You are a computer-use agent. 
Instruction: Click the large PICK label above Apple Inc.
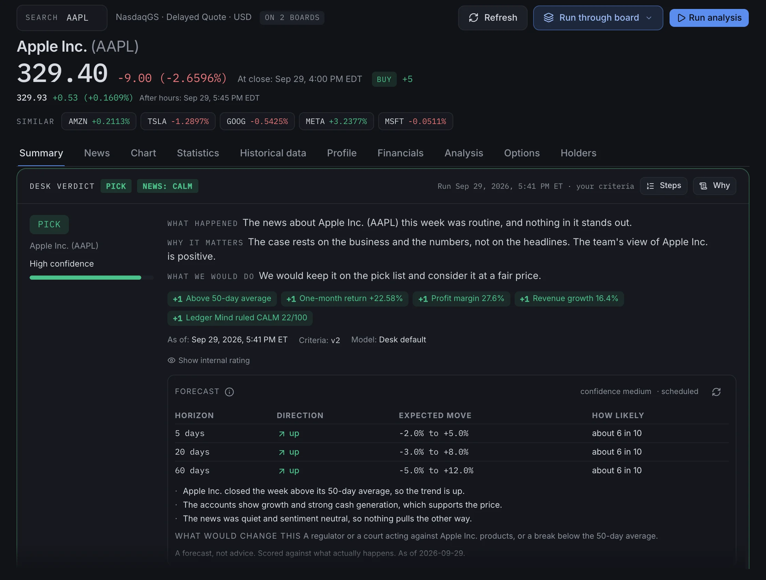49,224
